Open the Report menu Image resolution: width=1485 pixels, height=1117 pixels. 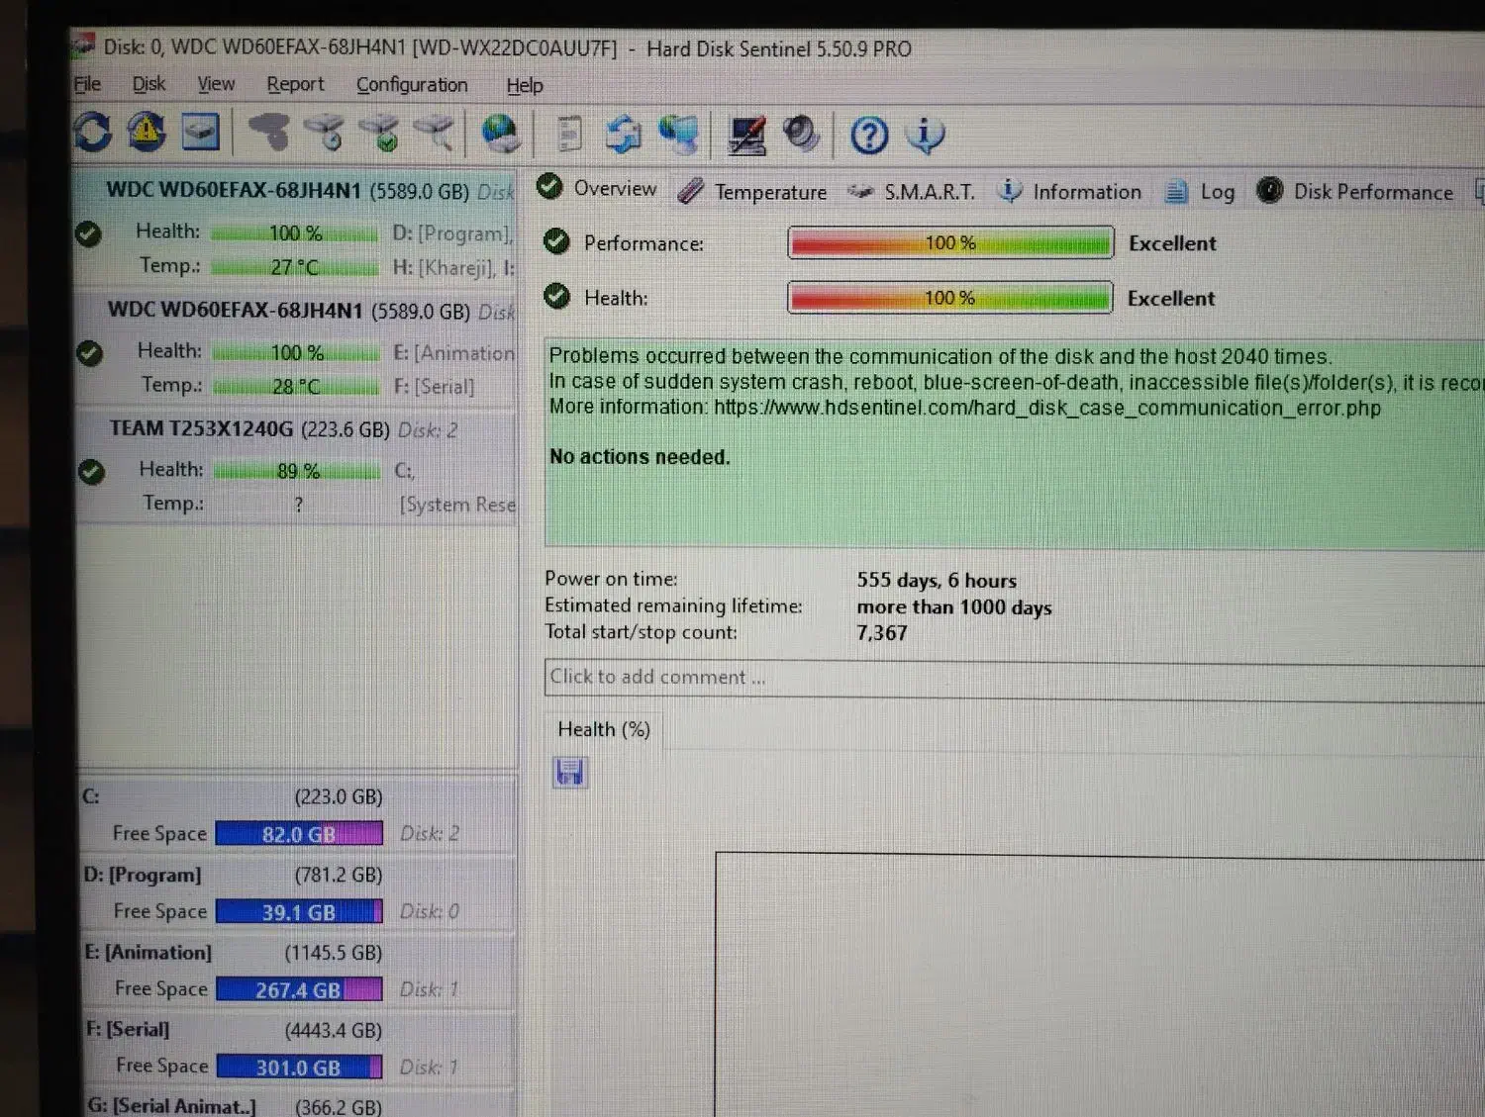coord(295,85)
